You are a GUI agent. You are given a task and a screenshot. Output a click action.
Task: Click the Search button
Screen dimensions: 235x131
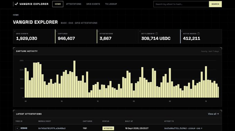[x=215, y=4]
